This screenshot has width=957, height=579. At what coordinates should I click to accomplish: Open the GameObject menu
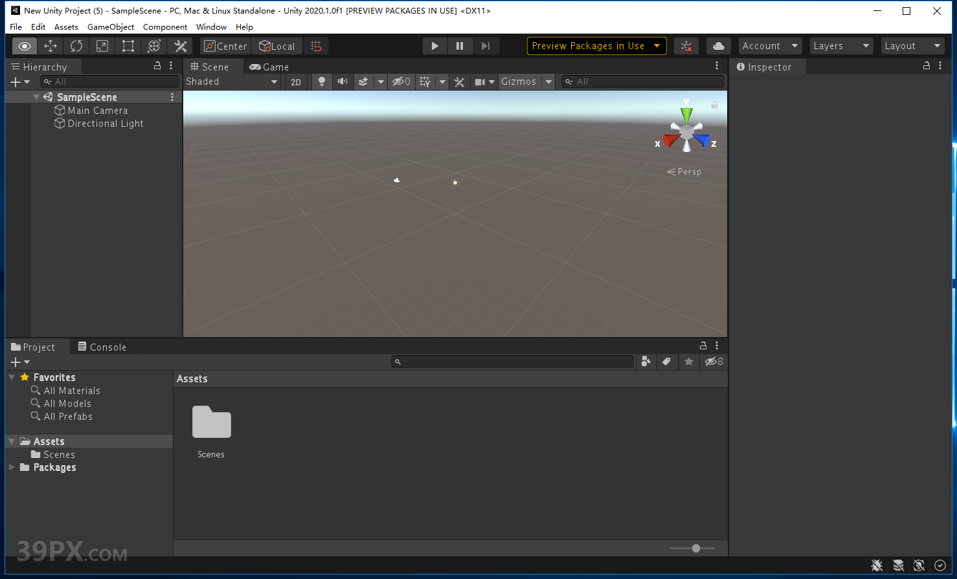[111, 27]
